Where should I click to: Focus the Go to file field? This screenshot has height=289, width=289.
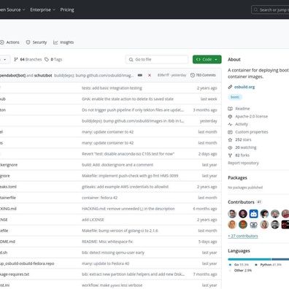click(157, 59)
